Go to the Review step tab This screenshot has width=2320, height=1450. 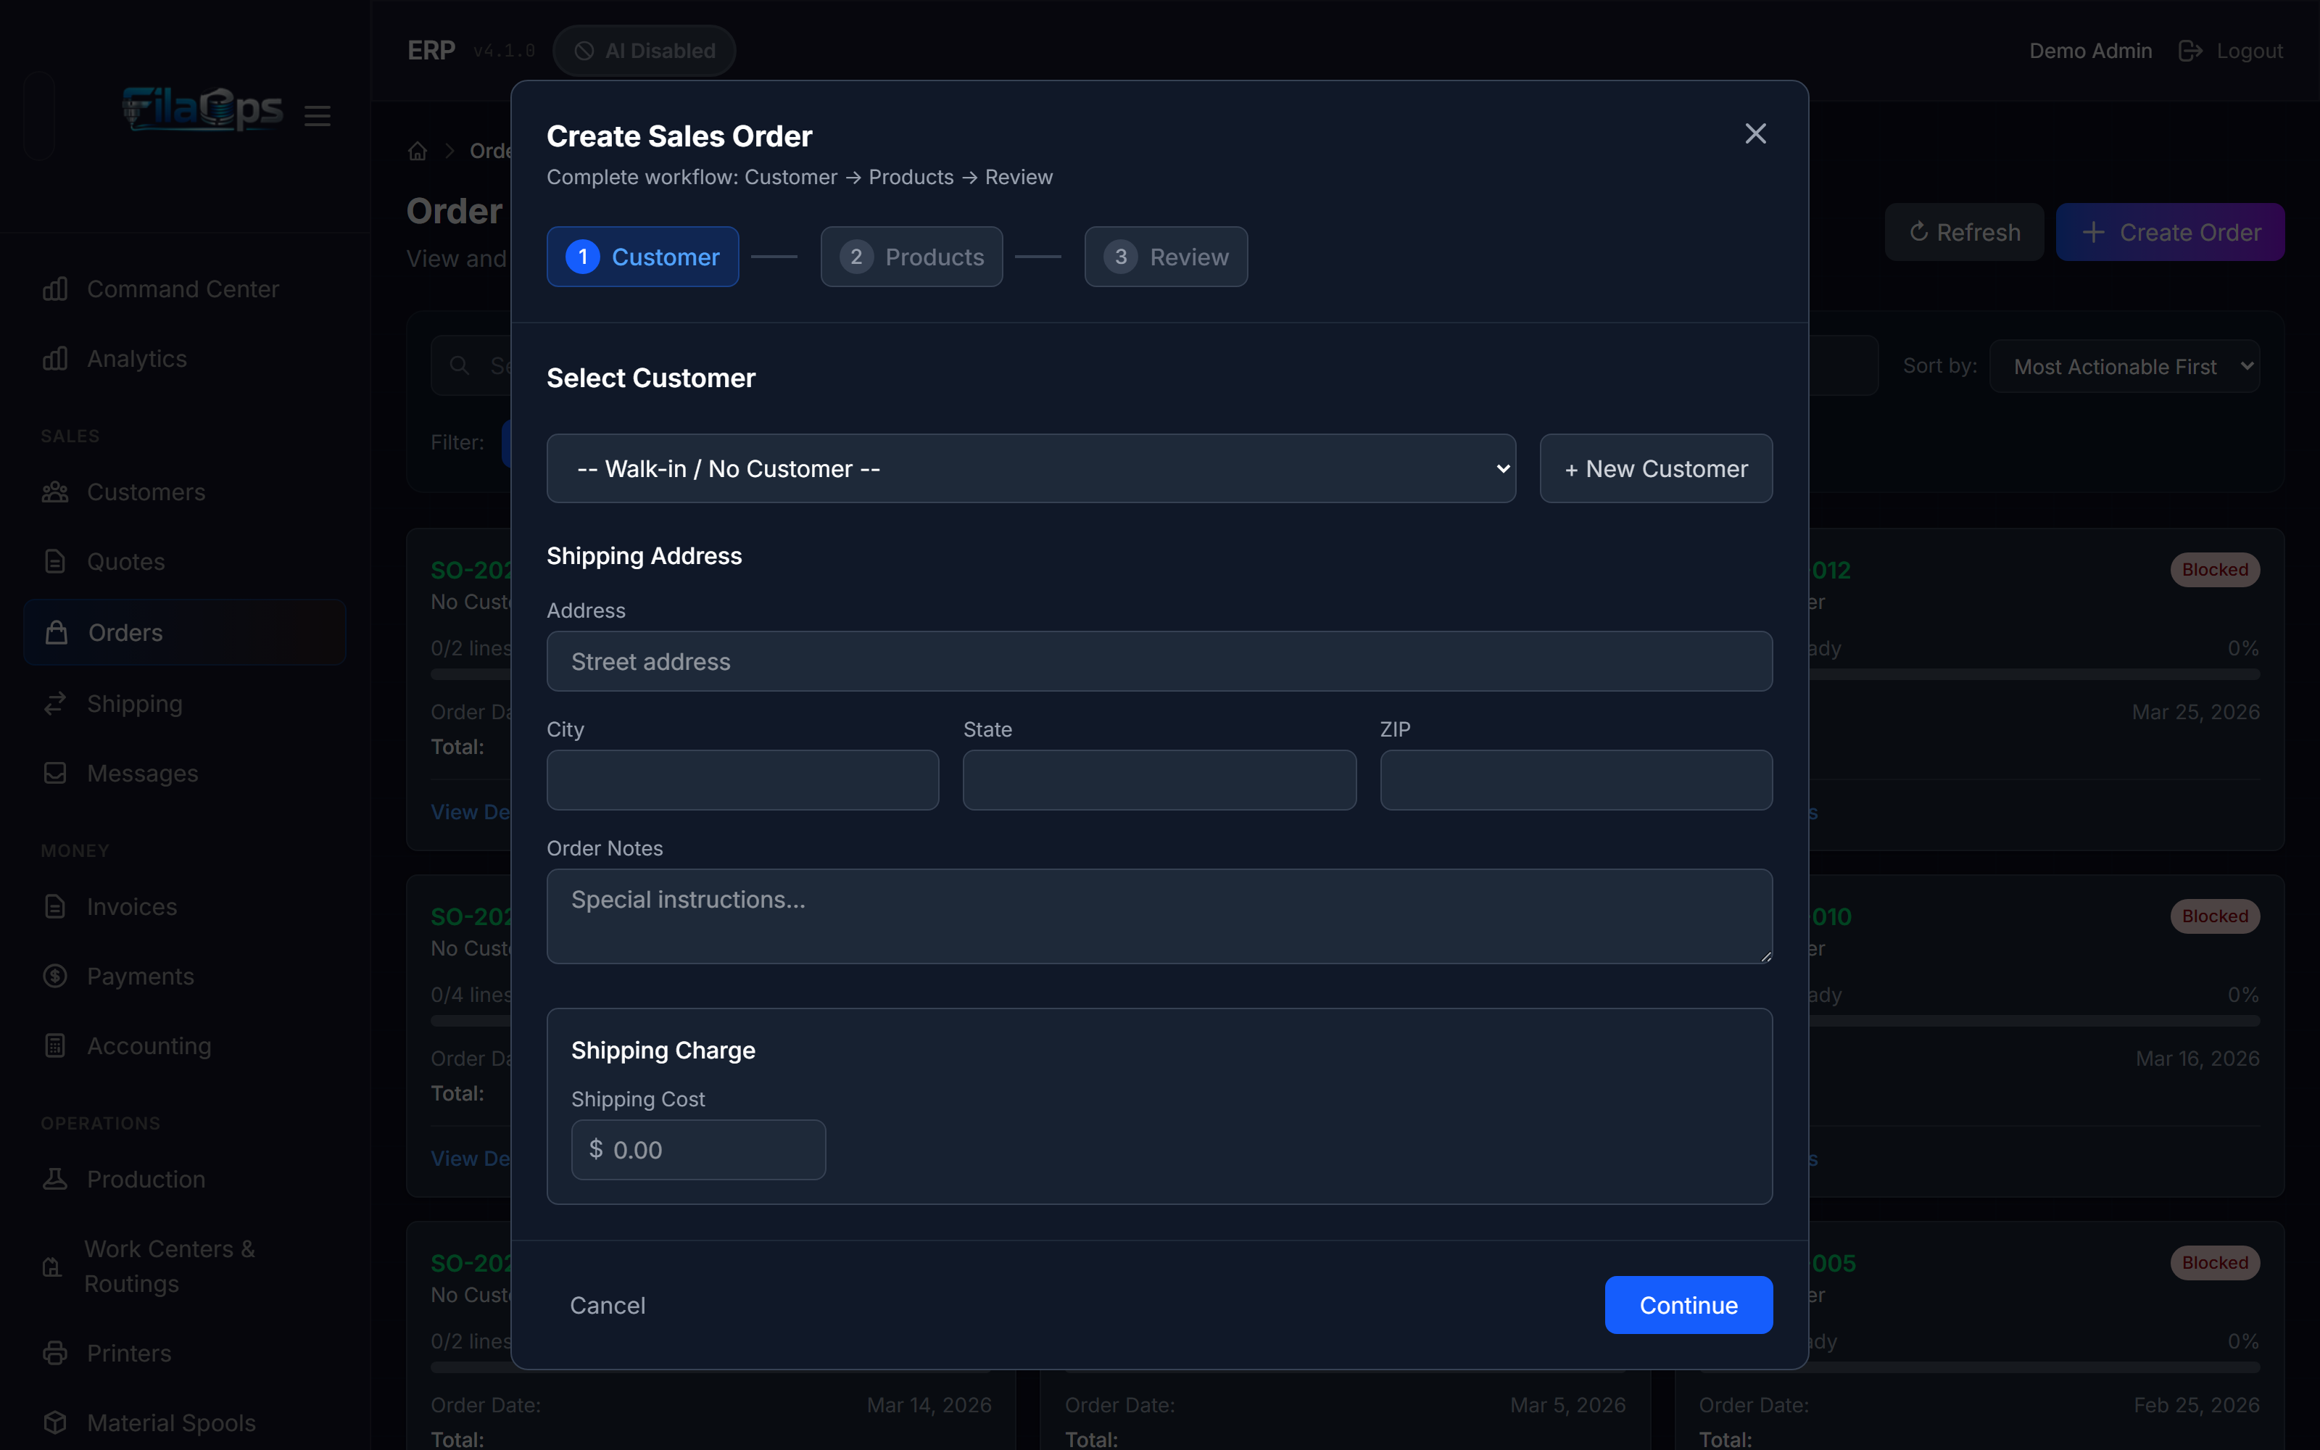1166,256
